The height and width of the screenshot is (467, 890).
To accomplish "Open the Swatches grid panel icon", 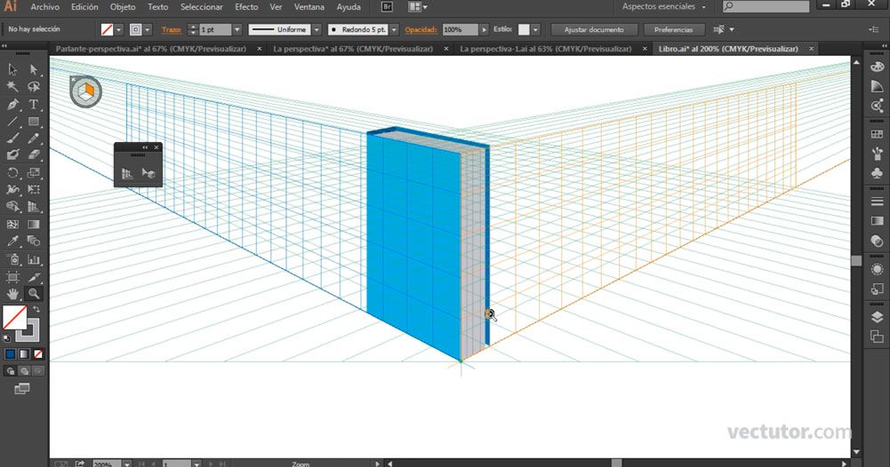I will [x=877, y=134].
